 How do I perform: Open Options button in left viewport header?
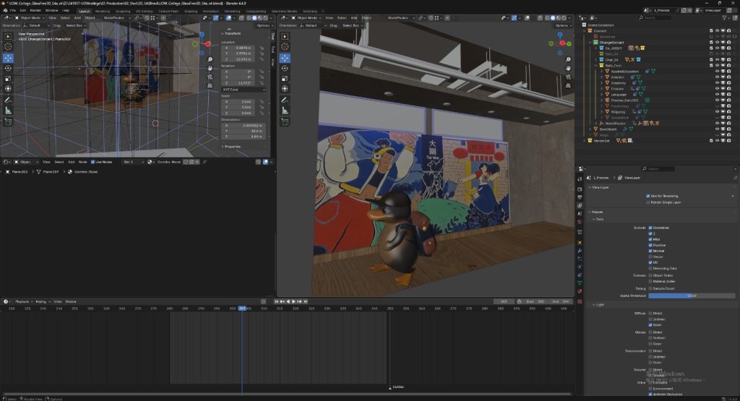tap(264, 25)
